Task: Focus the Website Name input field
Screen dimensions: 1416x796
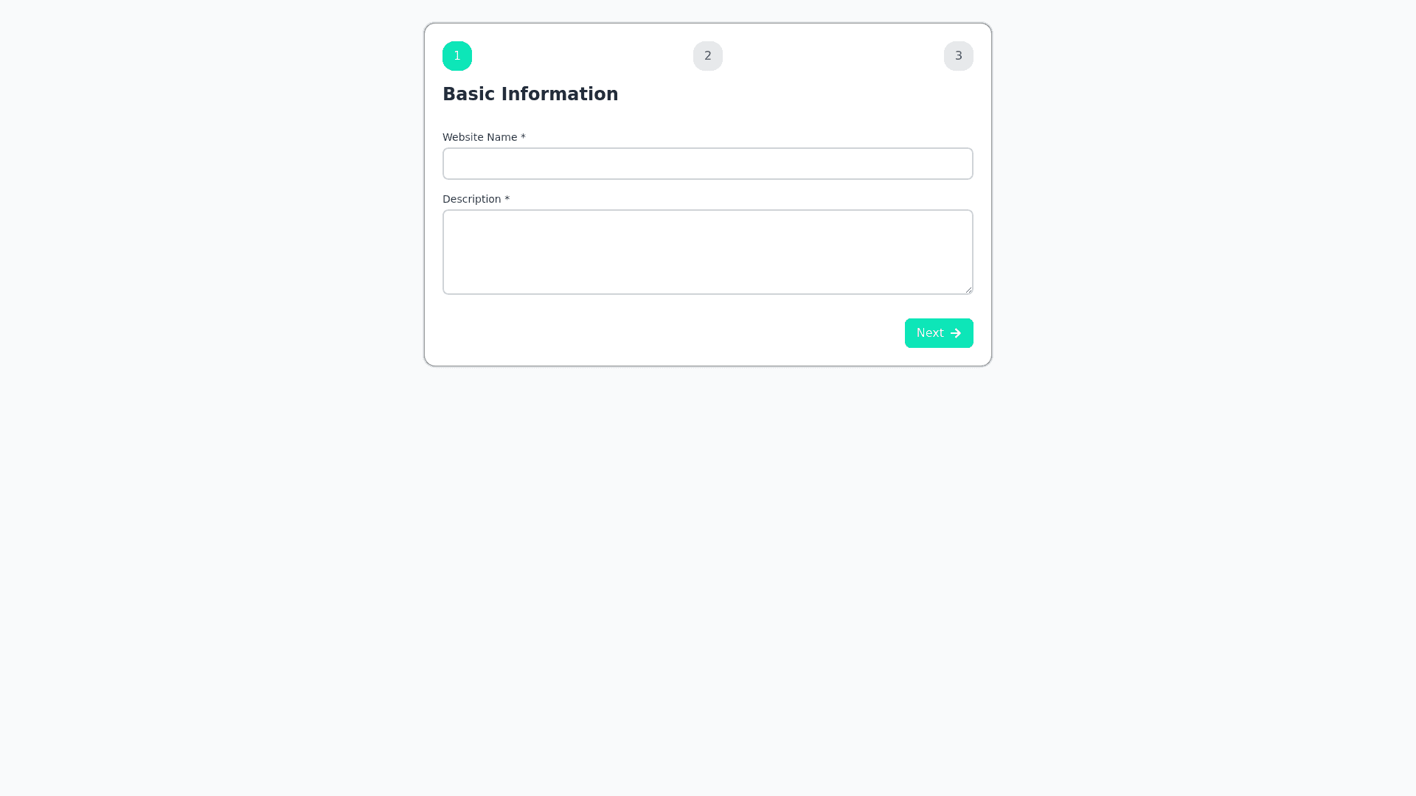Action: (x=708, y=164)
